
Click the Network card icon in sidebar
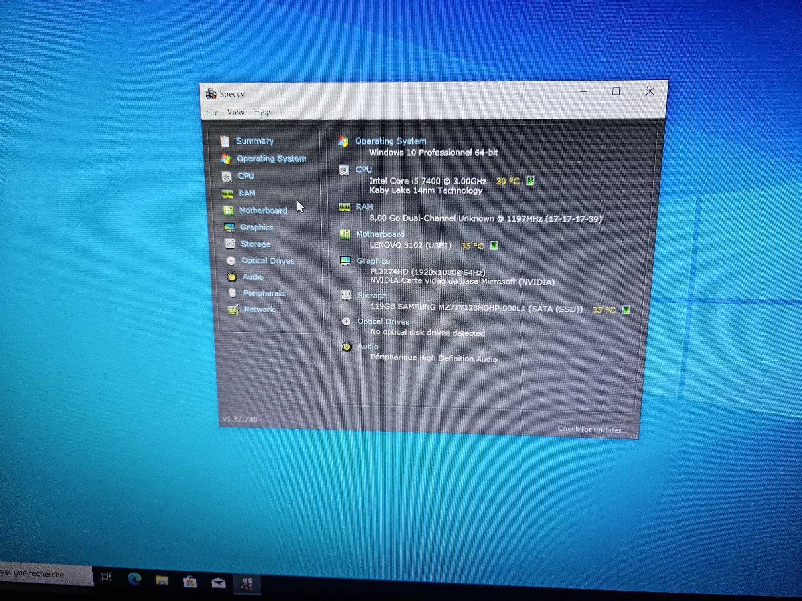click(x=233, y=309)
